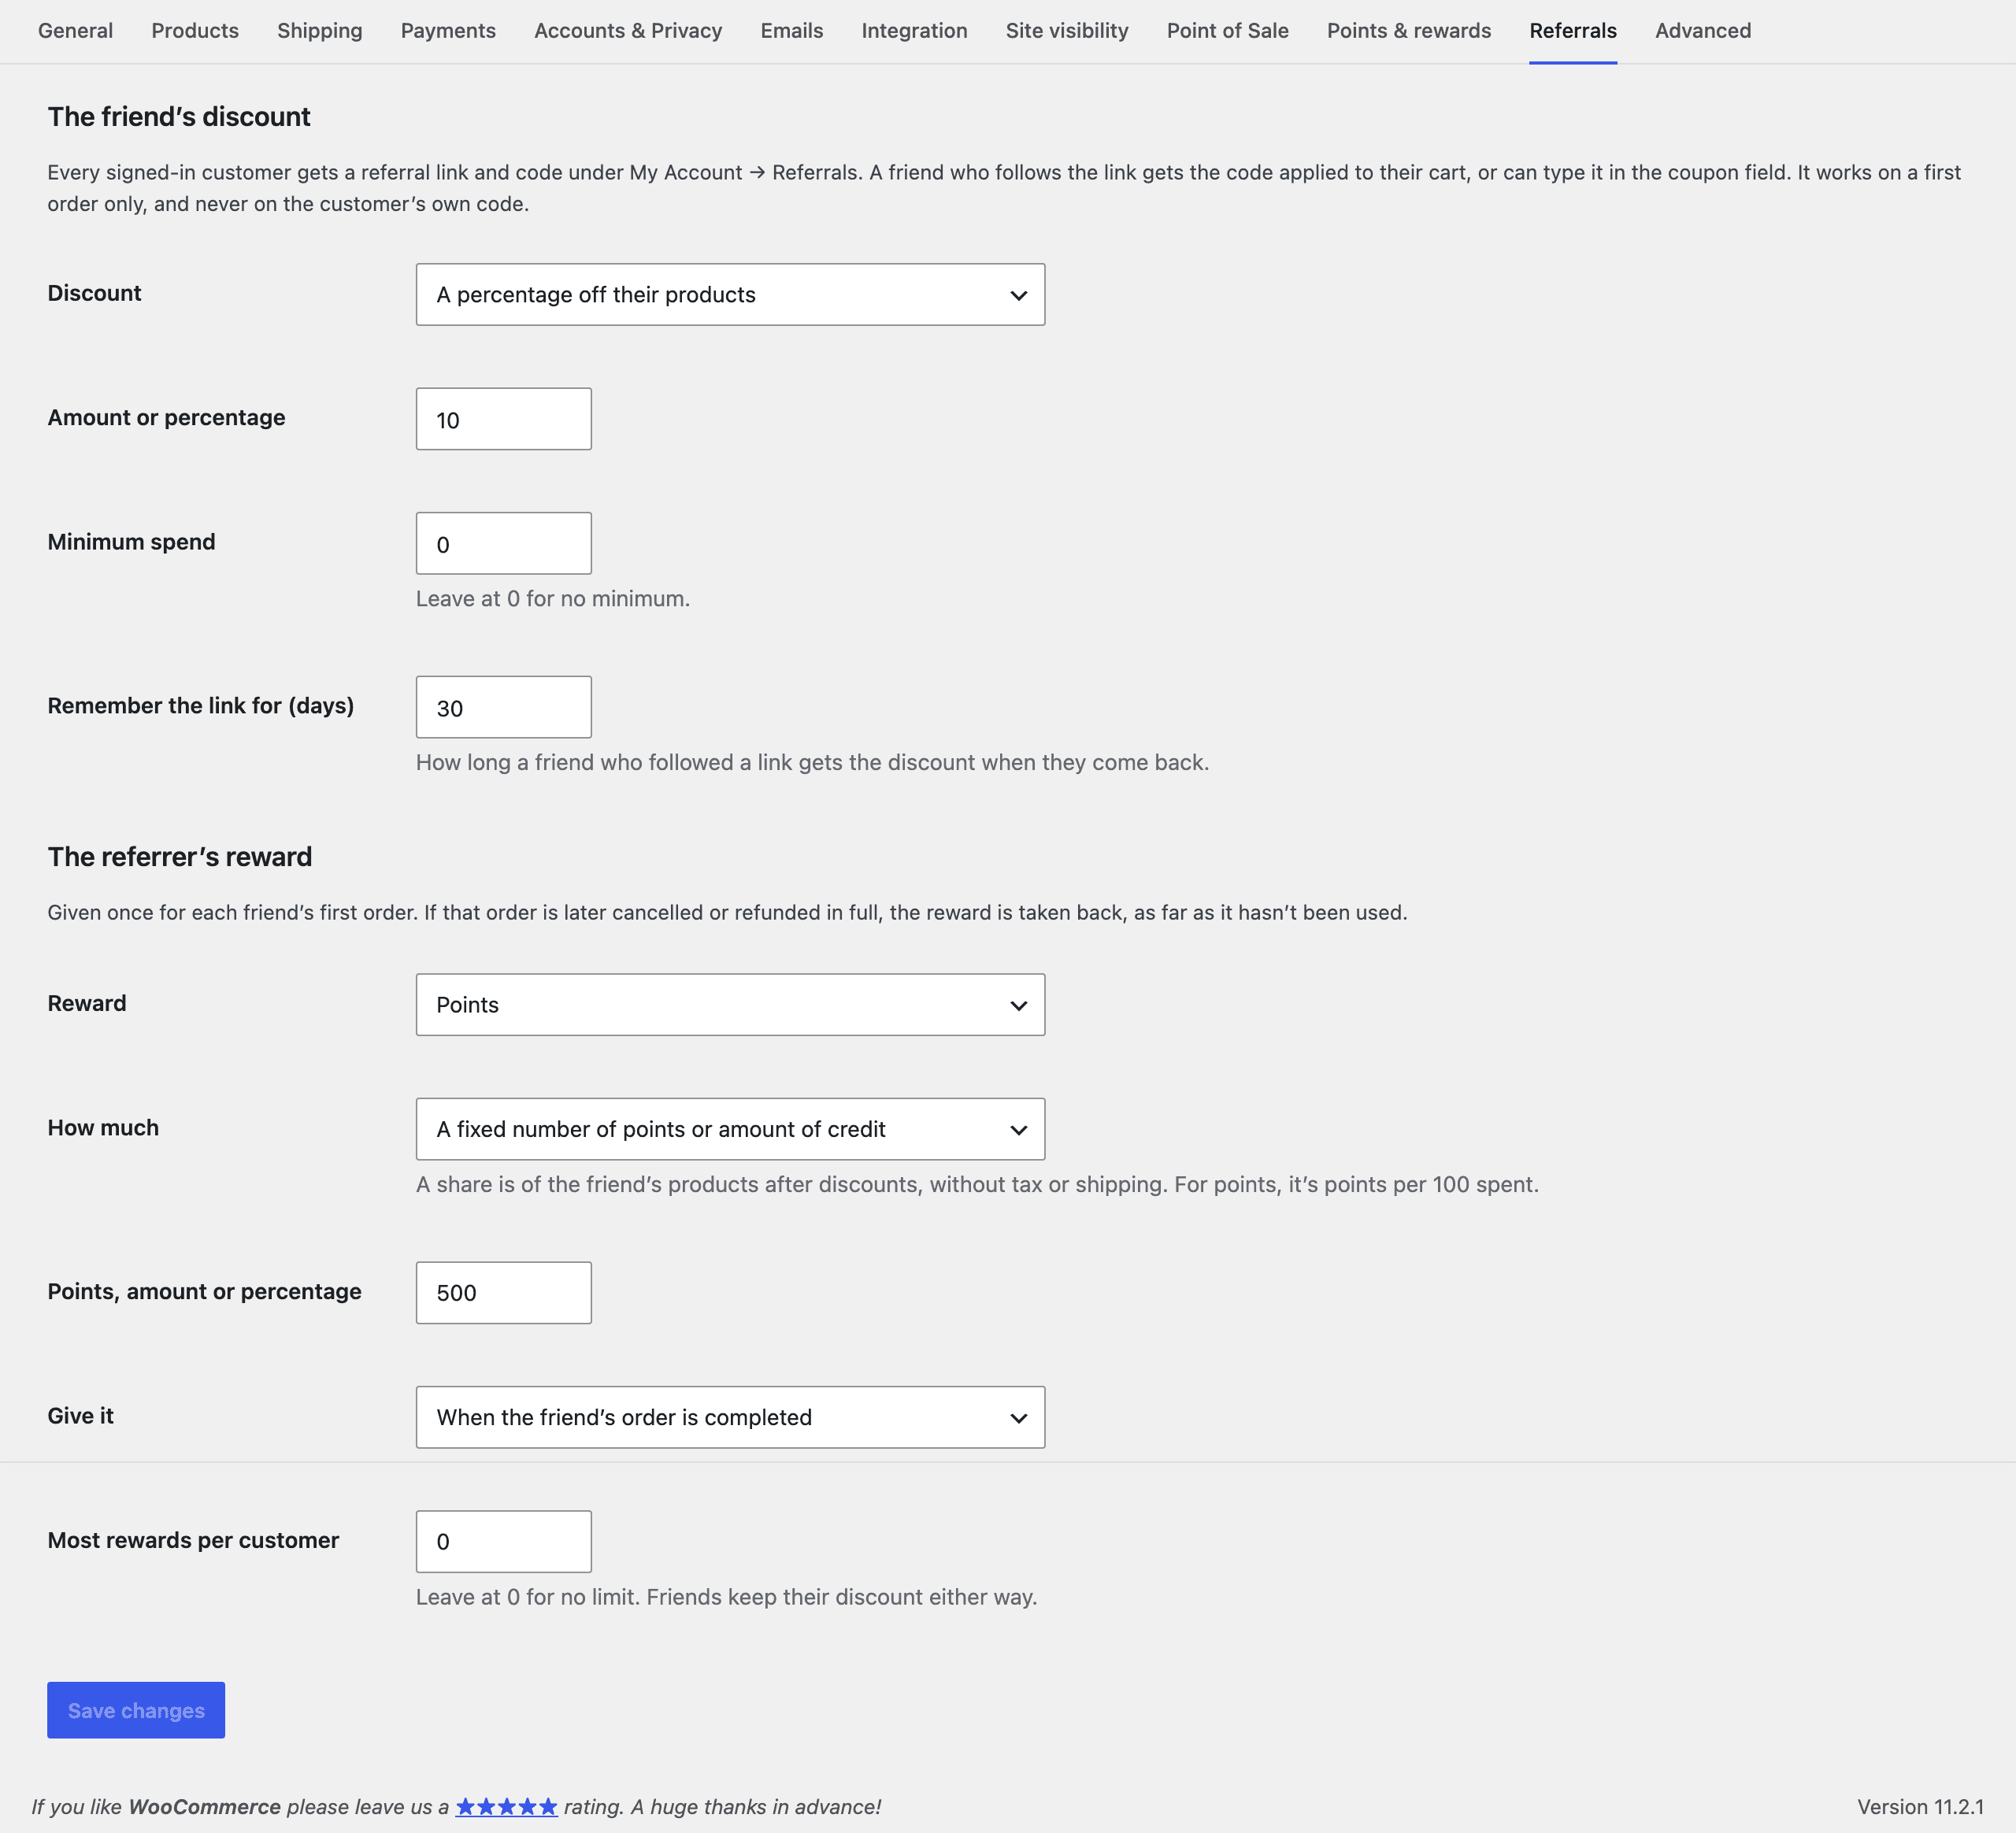Viewport: 2016px width, 1833px height.
Task: Select the Referrals tab
Action: tap(1572, 31)
